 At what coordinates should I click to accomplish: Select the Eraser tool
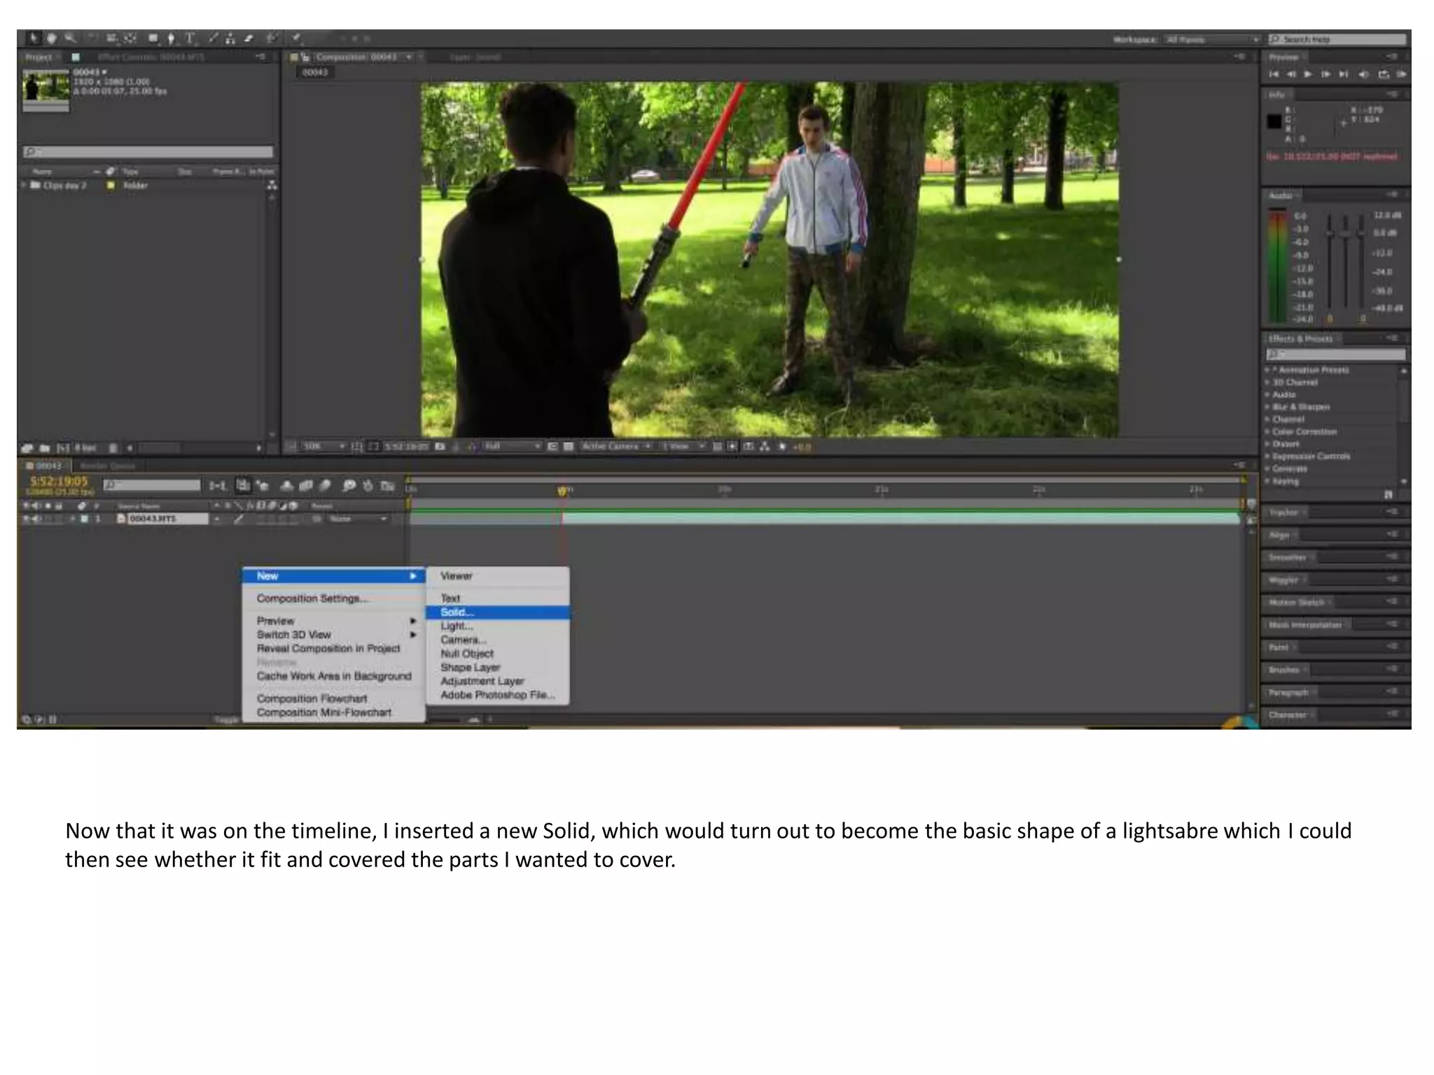point(249,38)
